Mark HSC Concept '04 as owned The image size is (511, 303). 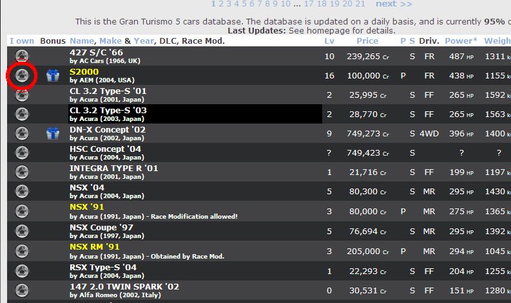(x=22, y=152)
